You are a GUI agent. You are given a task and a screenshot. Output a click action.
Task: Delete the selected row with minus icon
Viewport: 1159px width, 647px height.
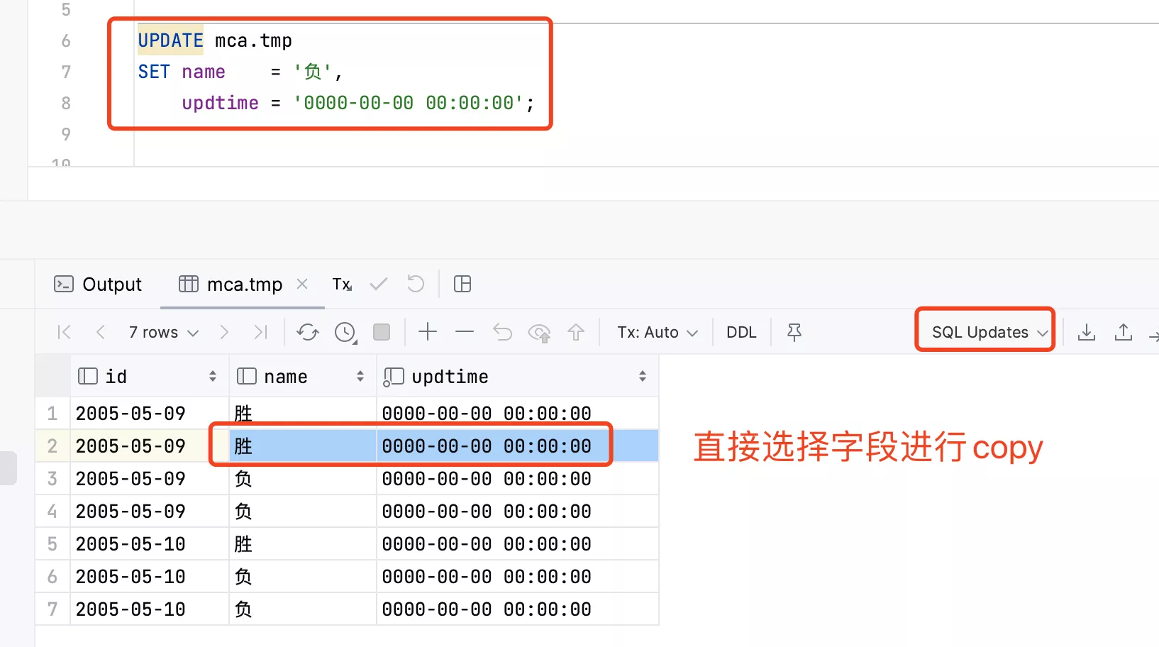point(465,331)
